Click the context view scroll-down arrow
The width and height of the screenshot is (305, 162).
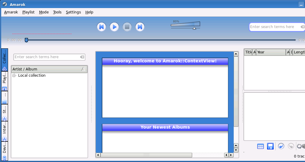pos(236,150)
